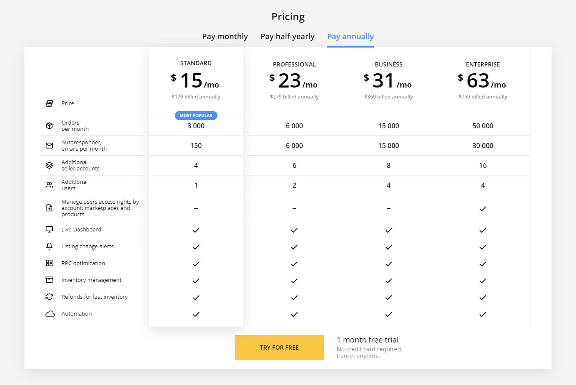Click the MOST POPULAR badge
Viewport: 576px width, 385px height.
(x=196, y=115)
